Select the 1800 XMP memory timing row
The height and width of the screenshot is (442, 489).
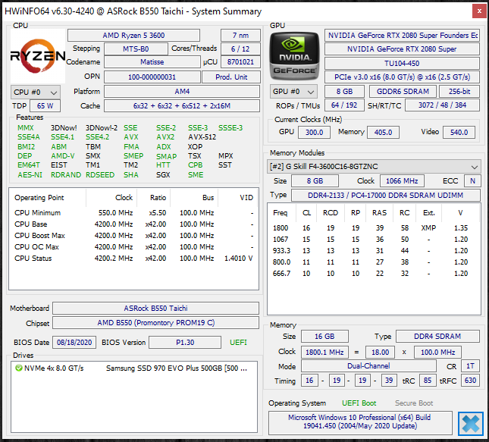click(373, 228)
